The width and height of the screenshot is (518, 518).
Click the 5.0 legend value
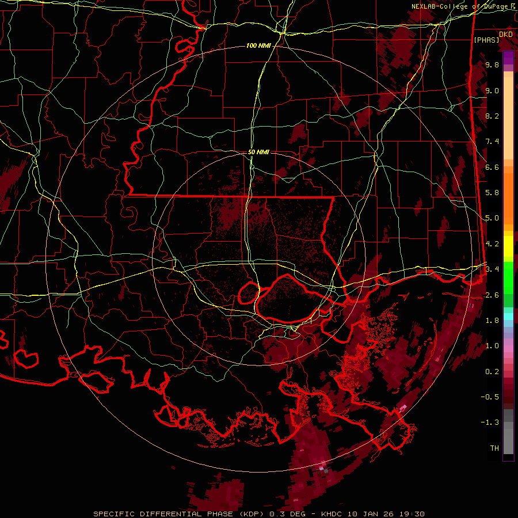click(492, 218)
